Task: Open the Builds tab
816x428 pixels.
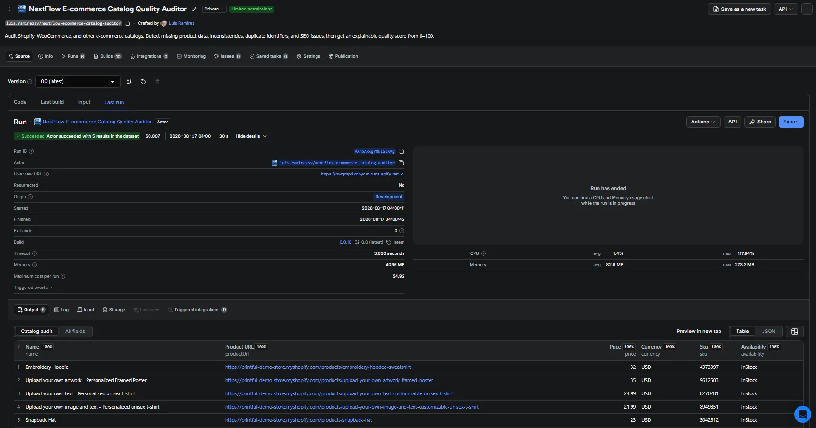Action: [107, 56]
